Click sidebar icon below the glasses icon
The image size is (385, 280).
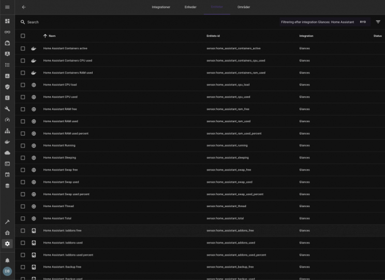(7, 43)
